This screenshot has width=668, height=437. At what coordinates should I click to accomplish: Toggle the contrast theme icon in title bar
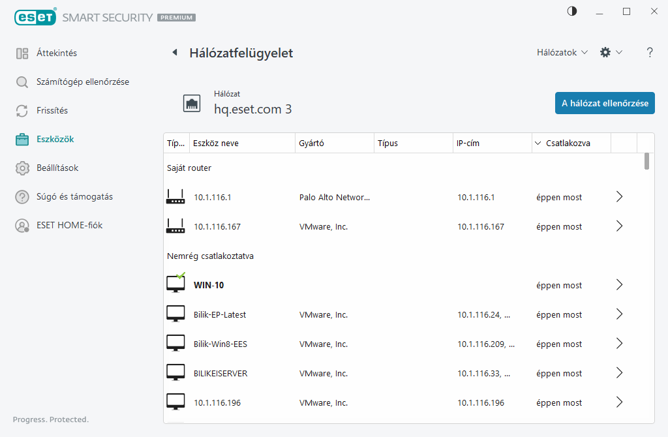[x=572, y=11]
